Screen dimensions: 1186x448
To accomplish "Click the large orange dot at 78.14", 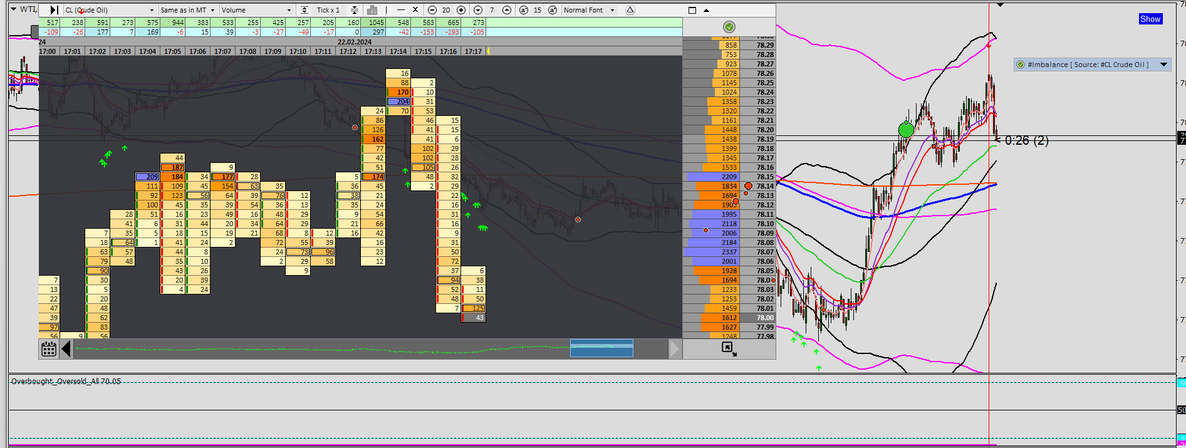I will [748, 186].
